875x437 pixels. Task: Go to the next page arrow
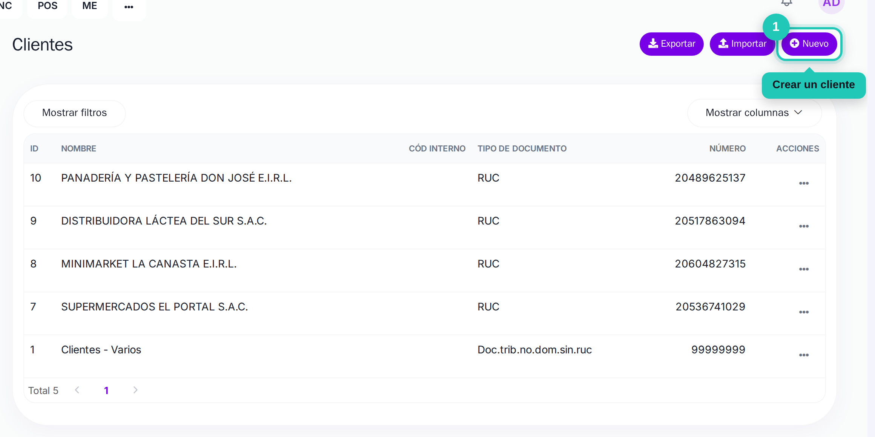click(x=135, y=390)
